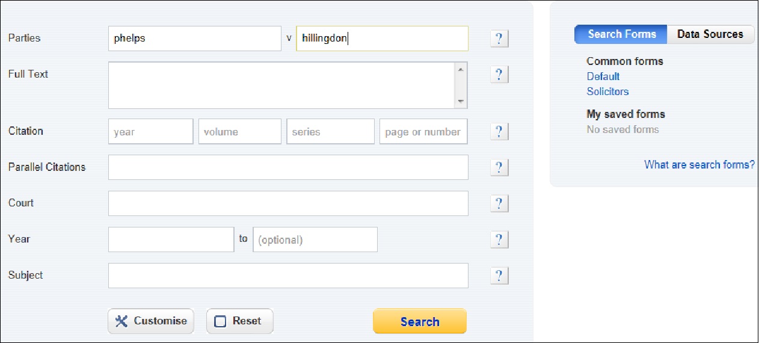This screenshot has width=759, height=343.
Task: Switch to the Data Sources tab
Action: tap(710, 34)
